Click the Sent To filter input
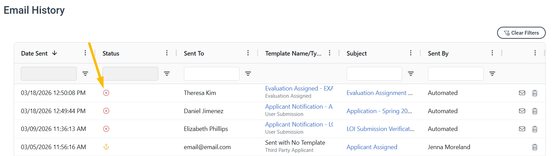The height and width of the screenshot is (156, 555). [x=212, y=74]
